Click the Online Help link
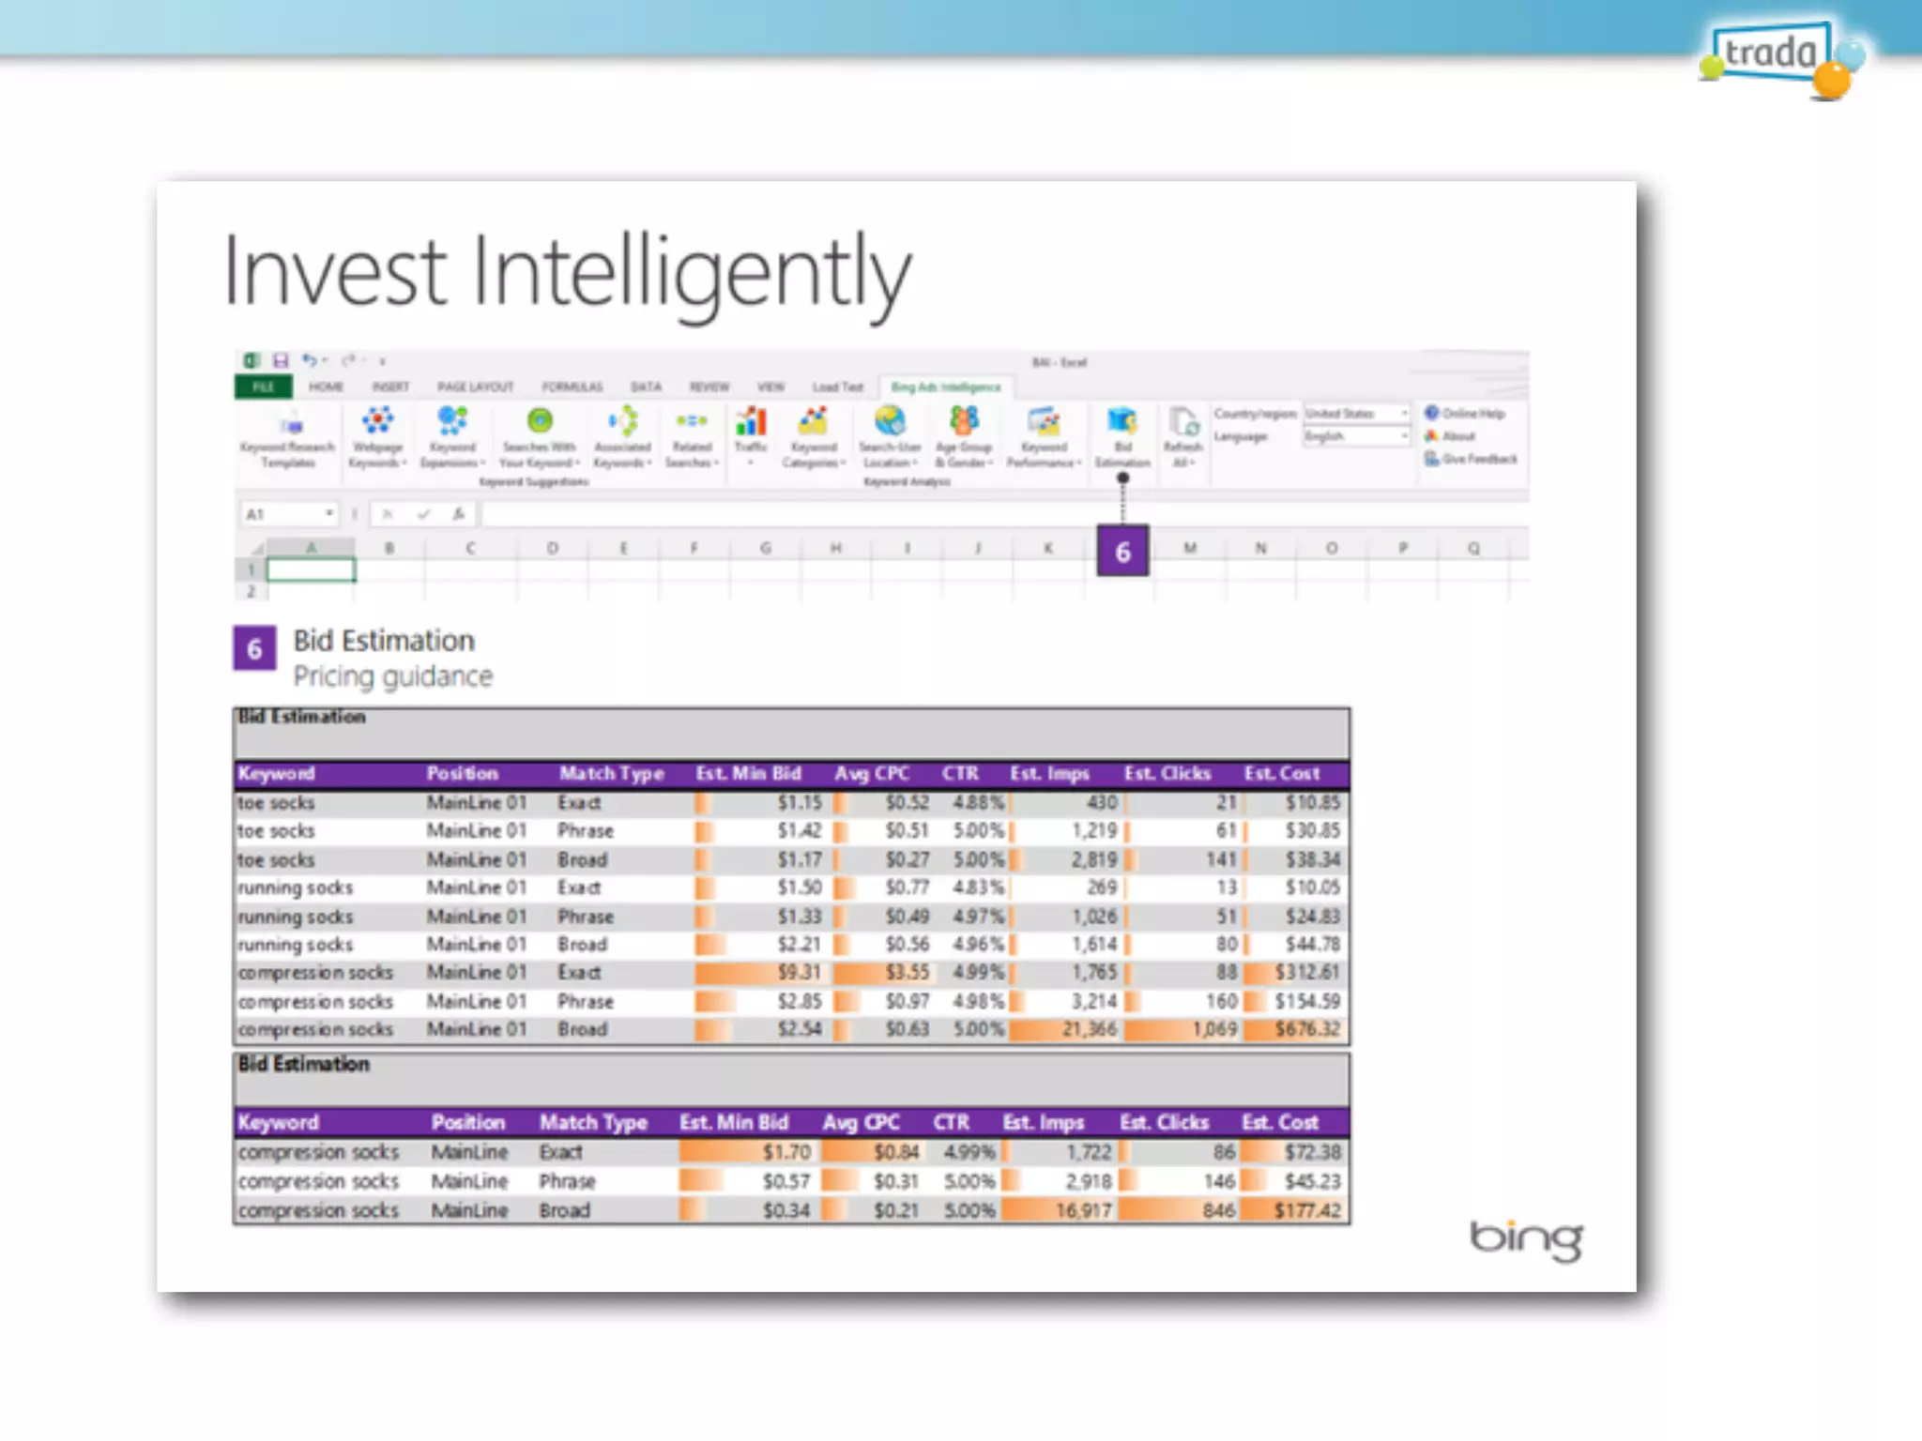Screen dimensions: 1922x1441 (1472, 414)
